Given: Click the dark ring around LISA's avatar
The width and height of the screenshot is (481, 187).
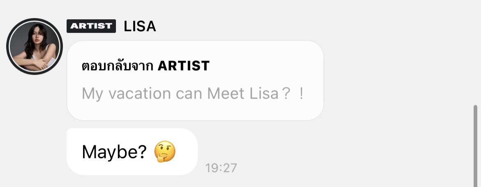Looking at the screenshot, I should [x=9, y=46].
